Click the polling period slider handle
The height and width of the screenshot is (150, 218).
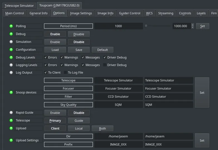(x=146, y=26)
